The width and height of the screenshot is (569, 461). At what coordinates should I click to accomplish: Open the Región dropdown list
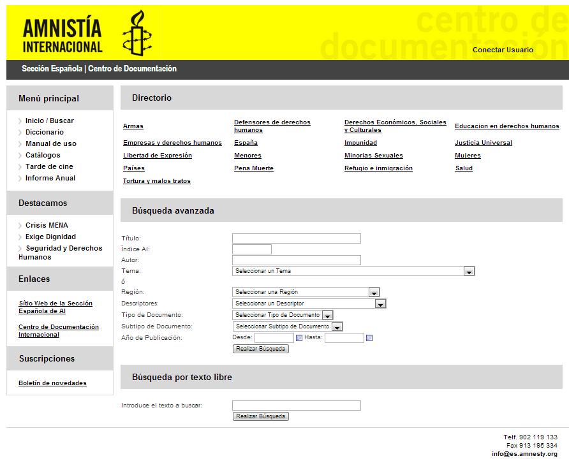(374, 293)
